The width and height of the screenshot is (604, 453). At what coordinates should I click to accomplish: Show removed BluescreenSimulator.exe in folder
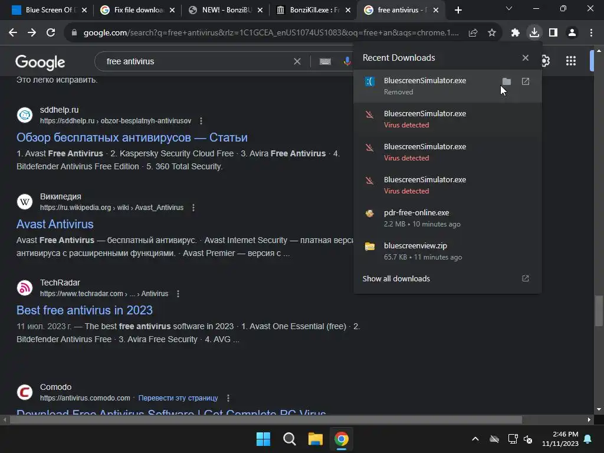[507, 81]
